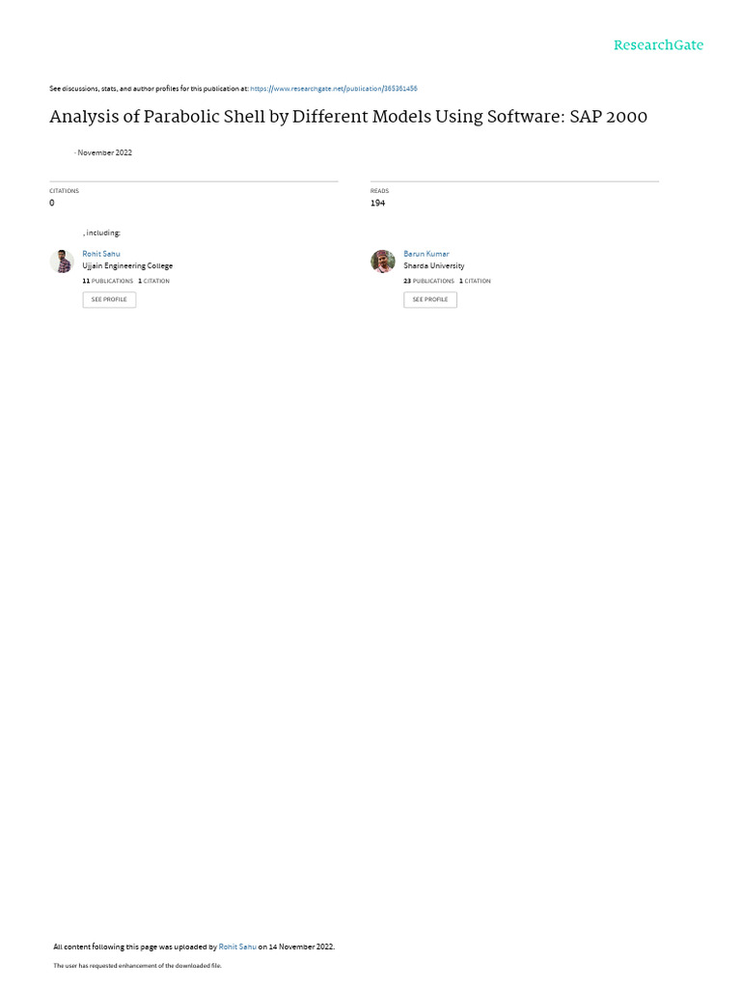Viewport: 741px width, 988px height.
Task: Open the researchgate.net publication URL
Action: [333, 89]
